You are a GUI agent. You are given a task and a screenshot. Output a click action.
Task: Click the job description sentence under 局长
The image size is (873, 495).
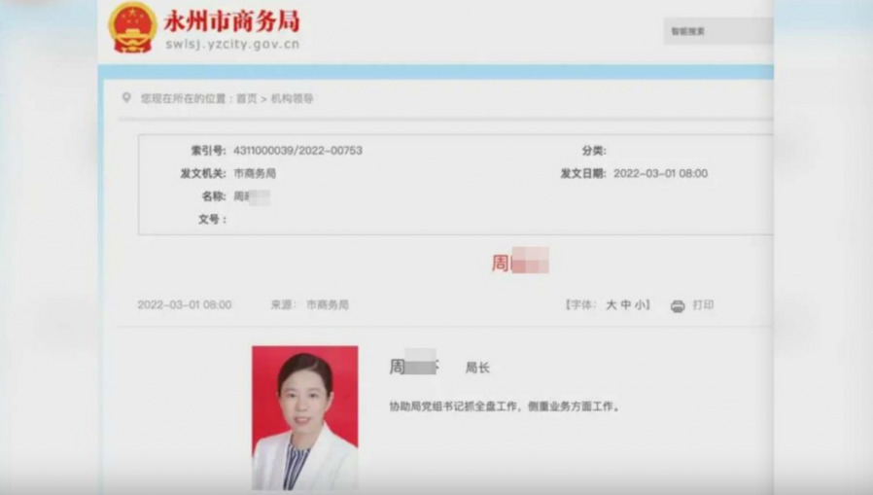[505, 407]
